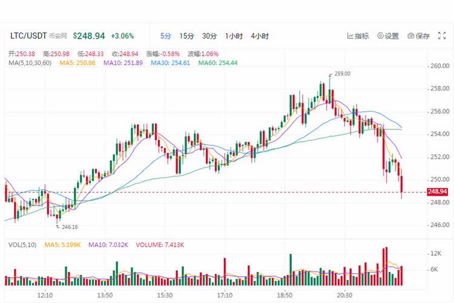Click the 259.00 high price marker
The width and height of the screenshot is (454, 303).
click(x=342, y=74)
